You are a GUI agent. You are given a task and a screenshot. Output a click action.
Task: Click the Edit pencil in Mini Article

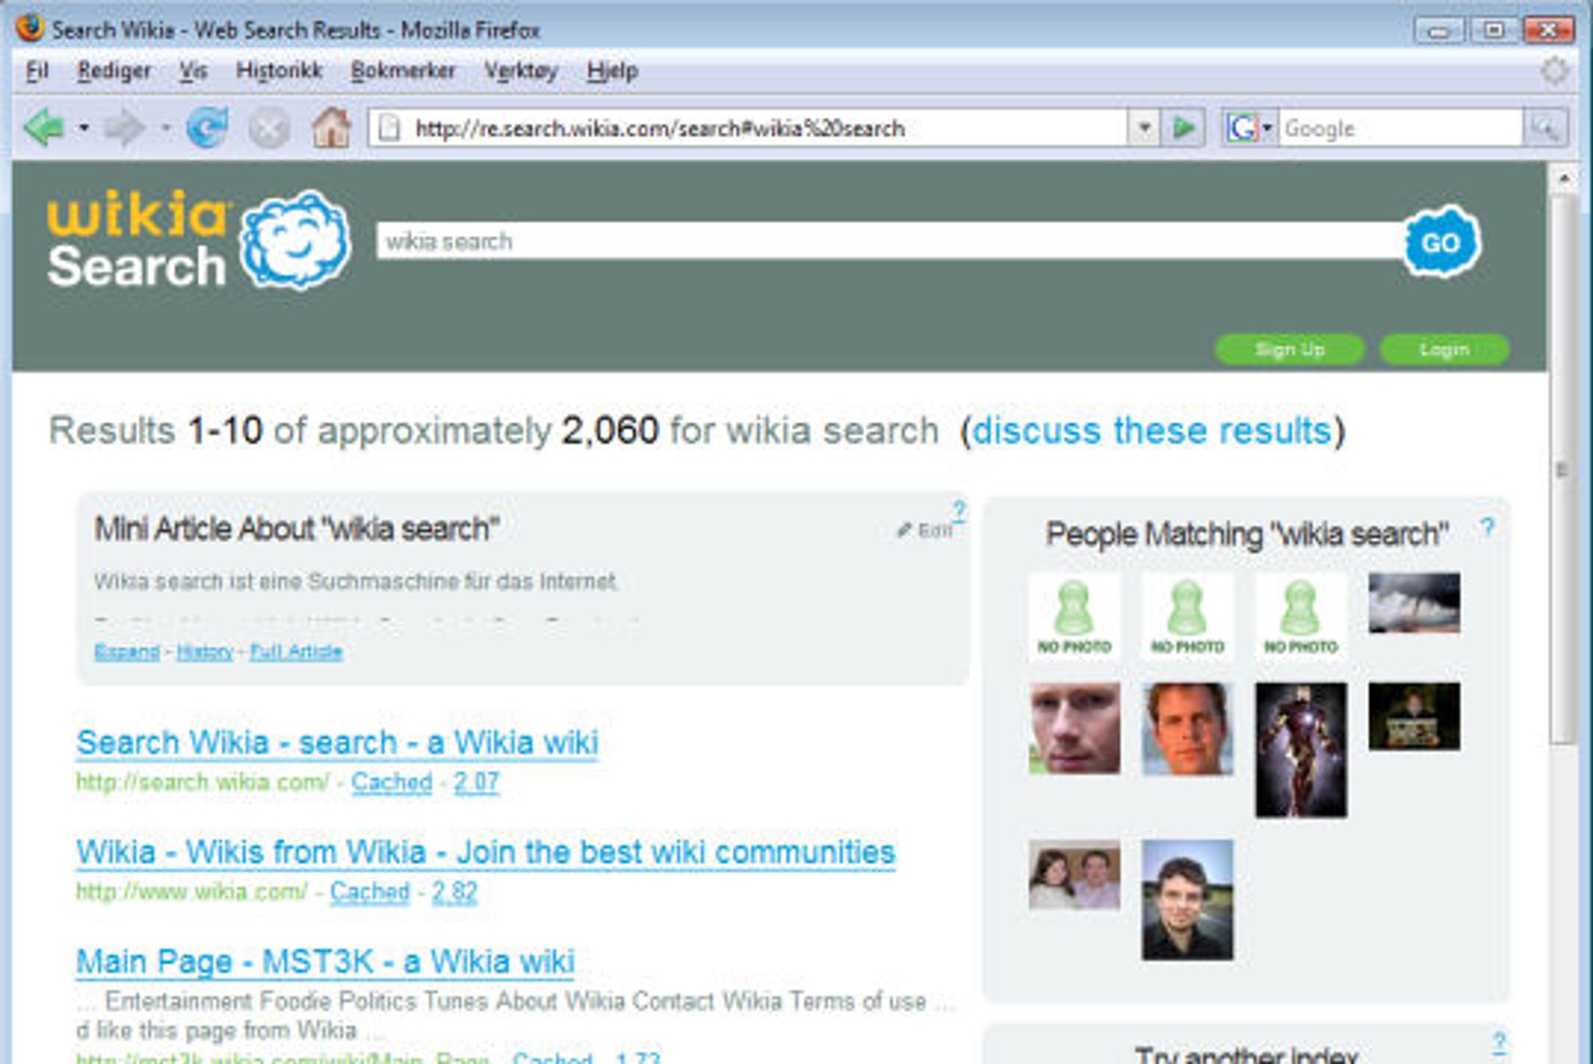click(924, 530)
